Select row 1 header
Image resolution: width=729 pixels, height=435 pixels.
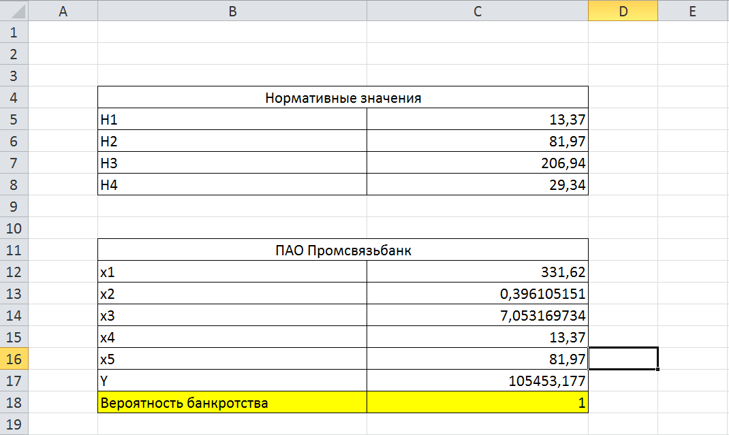(x=14, y=32)
